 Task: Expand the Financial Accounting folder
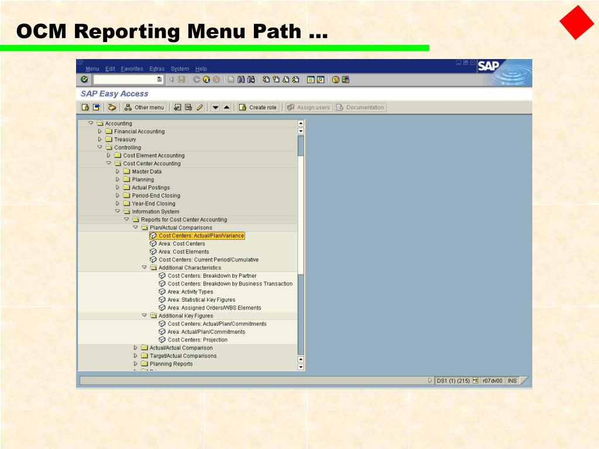pos(99,132)
